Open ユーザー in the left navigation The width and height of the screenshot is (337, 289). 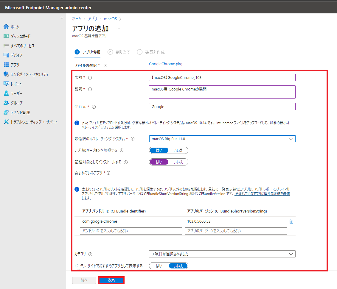pyautogui.click(x=17, y=93)
